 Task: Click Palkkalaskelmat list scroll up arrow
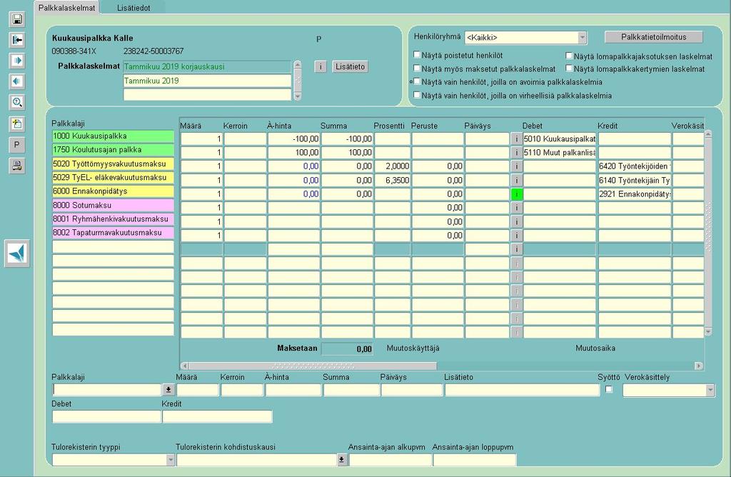coord(298,64)
